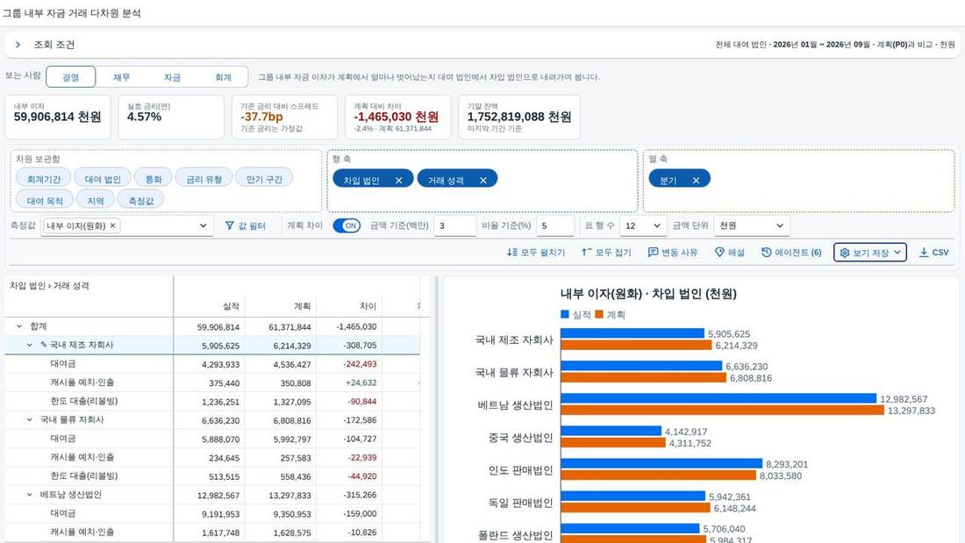
Task: Click the pencil icon on 국내 제조 자회사
Action: pos(44,345)
